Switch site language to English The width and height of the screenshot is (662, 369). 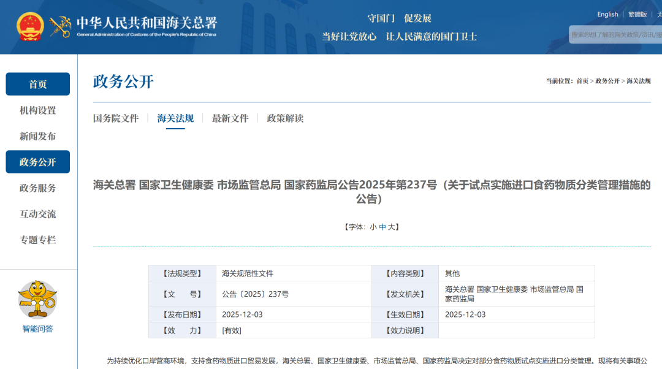(607, 15)
